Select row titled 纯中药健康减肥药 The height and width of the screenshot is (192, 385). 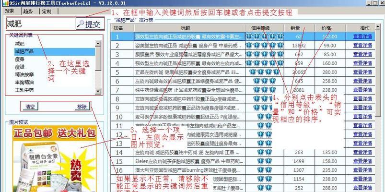[x=189, y=90]
